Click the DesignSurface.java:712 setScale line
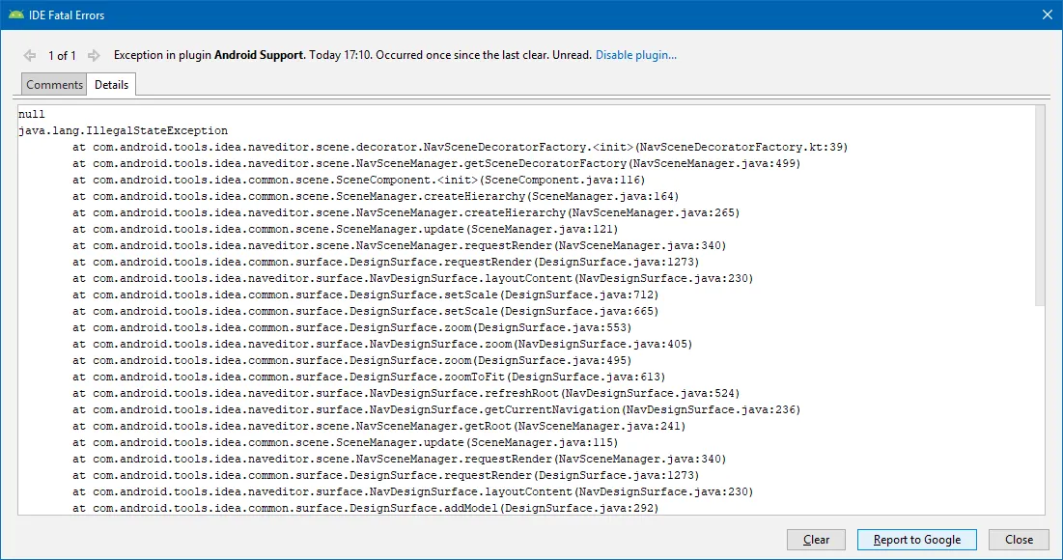This screenshot has height=560, width=1063. pos(365,294)
